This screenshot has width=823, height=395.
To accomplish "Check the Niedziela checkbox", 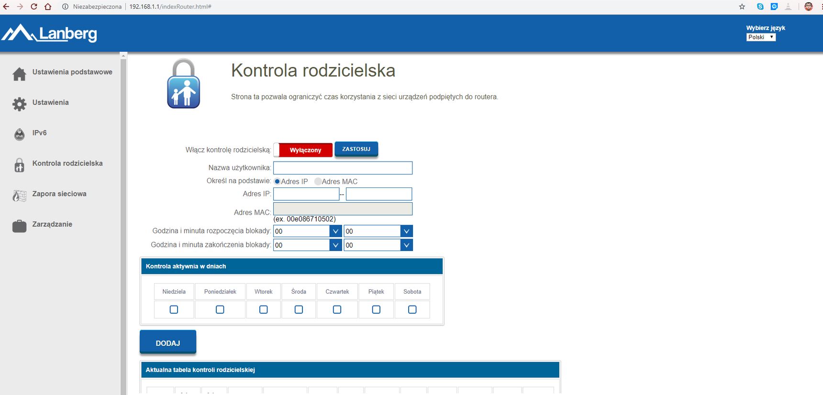I will [x=174, y=309].
